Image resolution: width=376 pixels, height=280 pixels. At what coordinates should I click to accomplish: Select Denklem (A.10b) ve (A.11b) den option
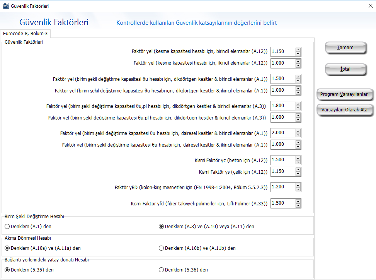coord(162,248)
